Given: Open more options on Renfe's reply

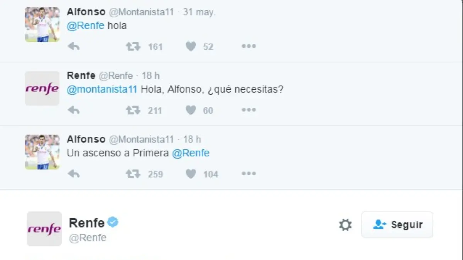Looking at the screenshot, I should coord(248,111).
